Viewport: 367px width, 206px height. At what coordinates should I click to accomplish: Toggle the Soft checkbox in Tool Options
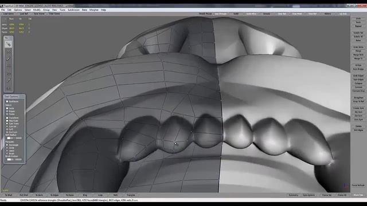tap(7, 129)
